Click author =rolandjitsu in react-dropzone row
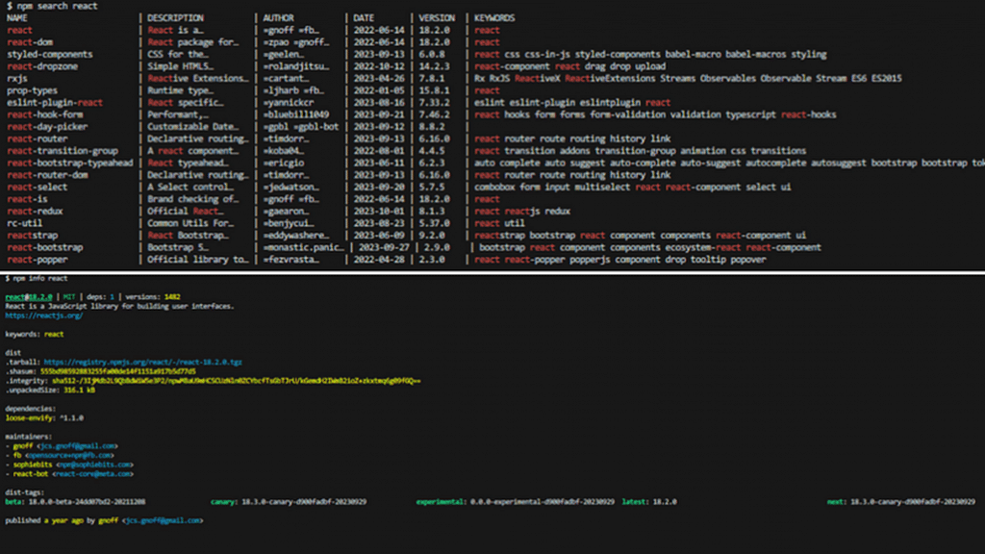 tap(296, 66)
